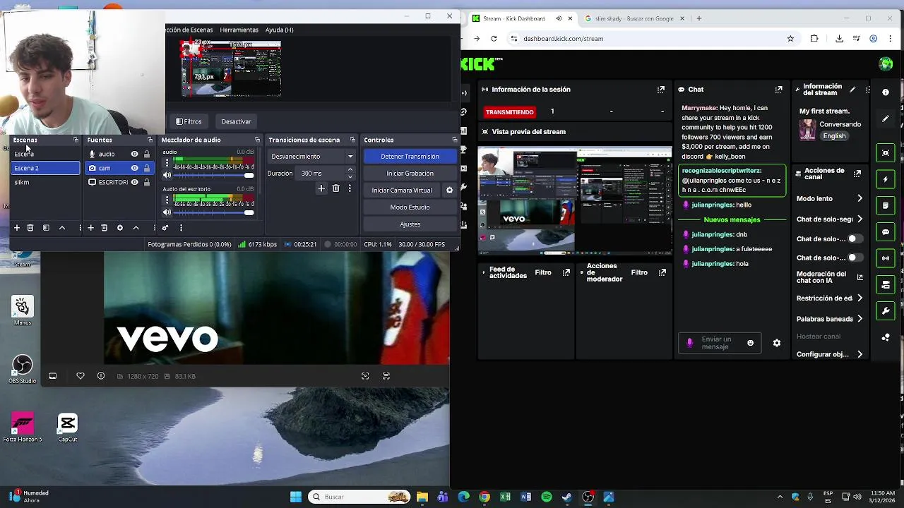Click the chat bubble icon in Kick's right sidebar
This screenshot has width=904, height=508.
click(x=886, y=232)
